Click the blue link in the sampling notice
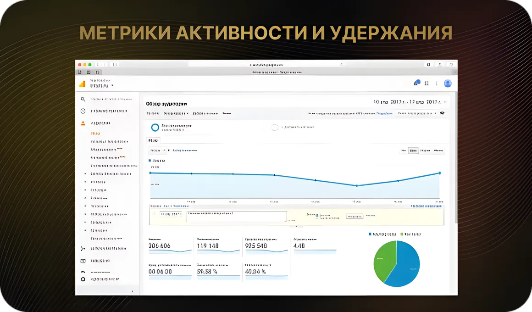The width and height of the screenshot is (532, 312). [x=384, y=113]
